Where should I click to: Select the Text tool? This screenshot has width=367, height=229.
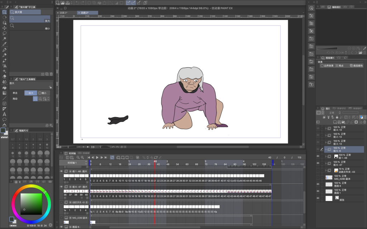tap(4, 114)
